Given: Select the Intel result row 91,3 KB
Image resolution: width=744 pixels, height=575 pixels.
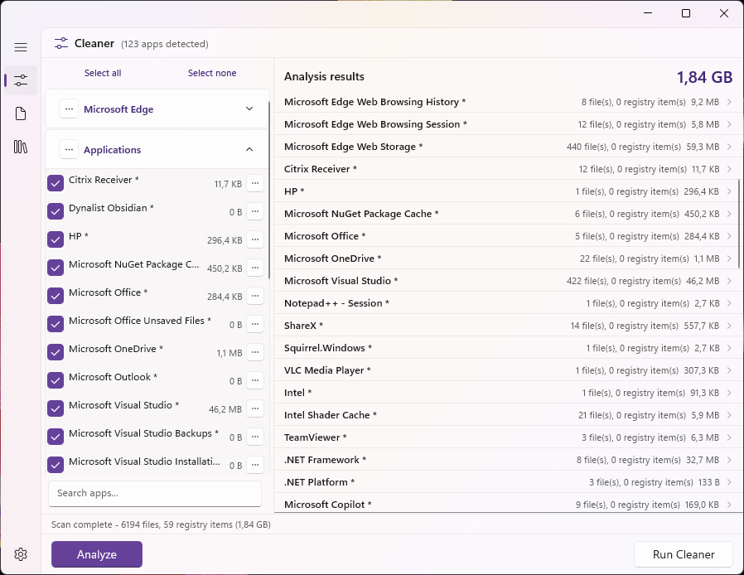Looking at the screenshot, I should click(x=508, y=393).
